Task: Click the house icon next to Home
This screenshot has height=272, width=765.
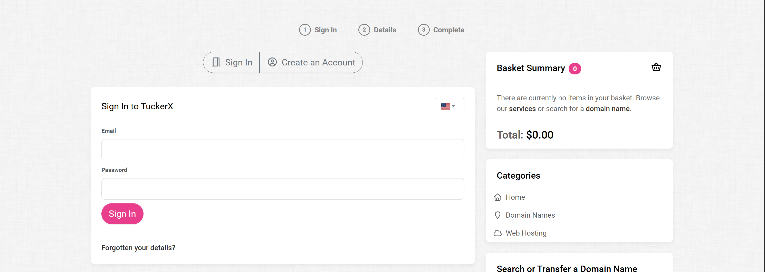Action: pyautogui.click(x=498, y=197)
